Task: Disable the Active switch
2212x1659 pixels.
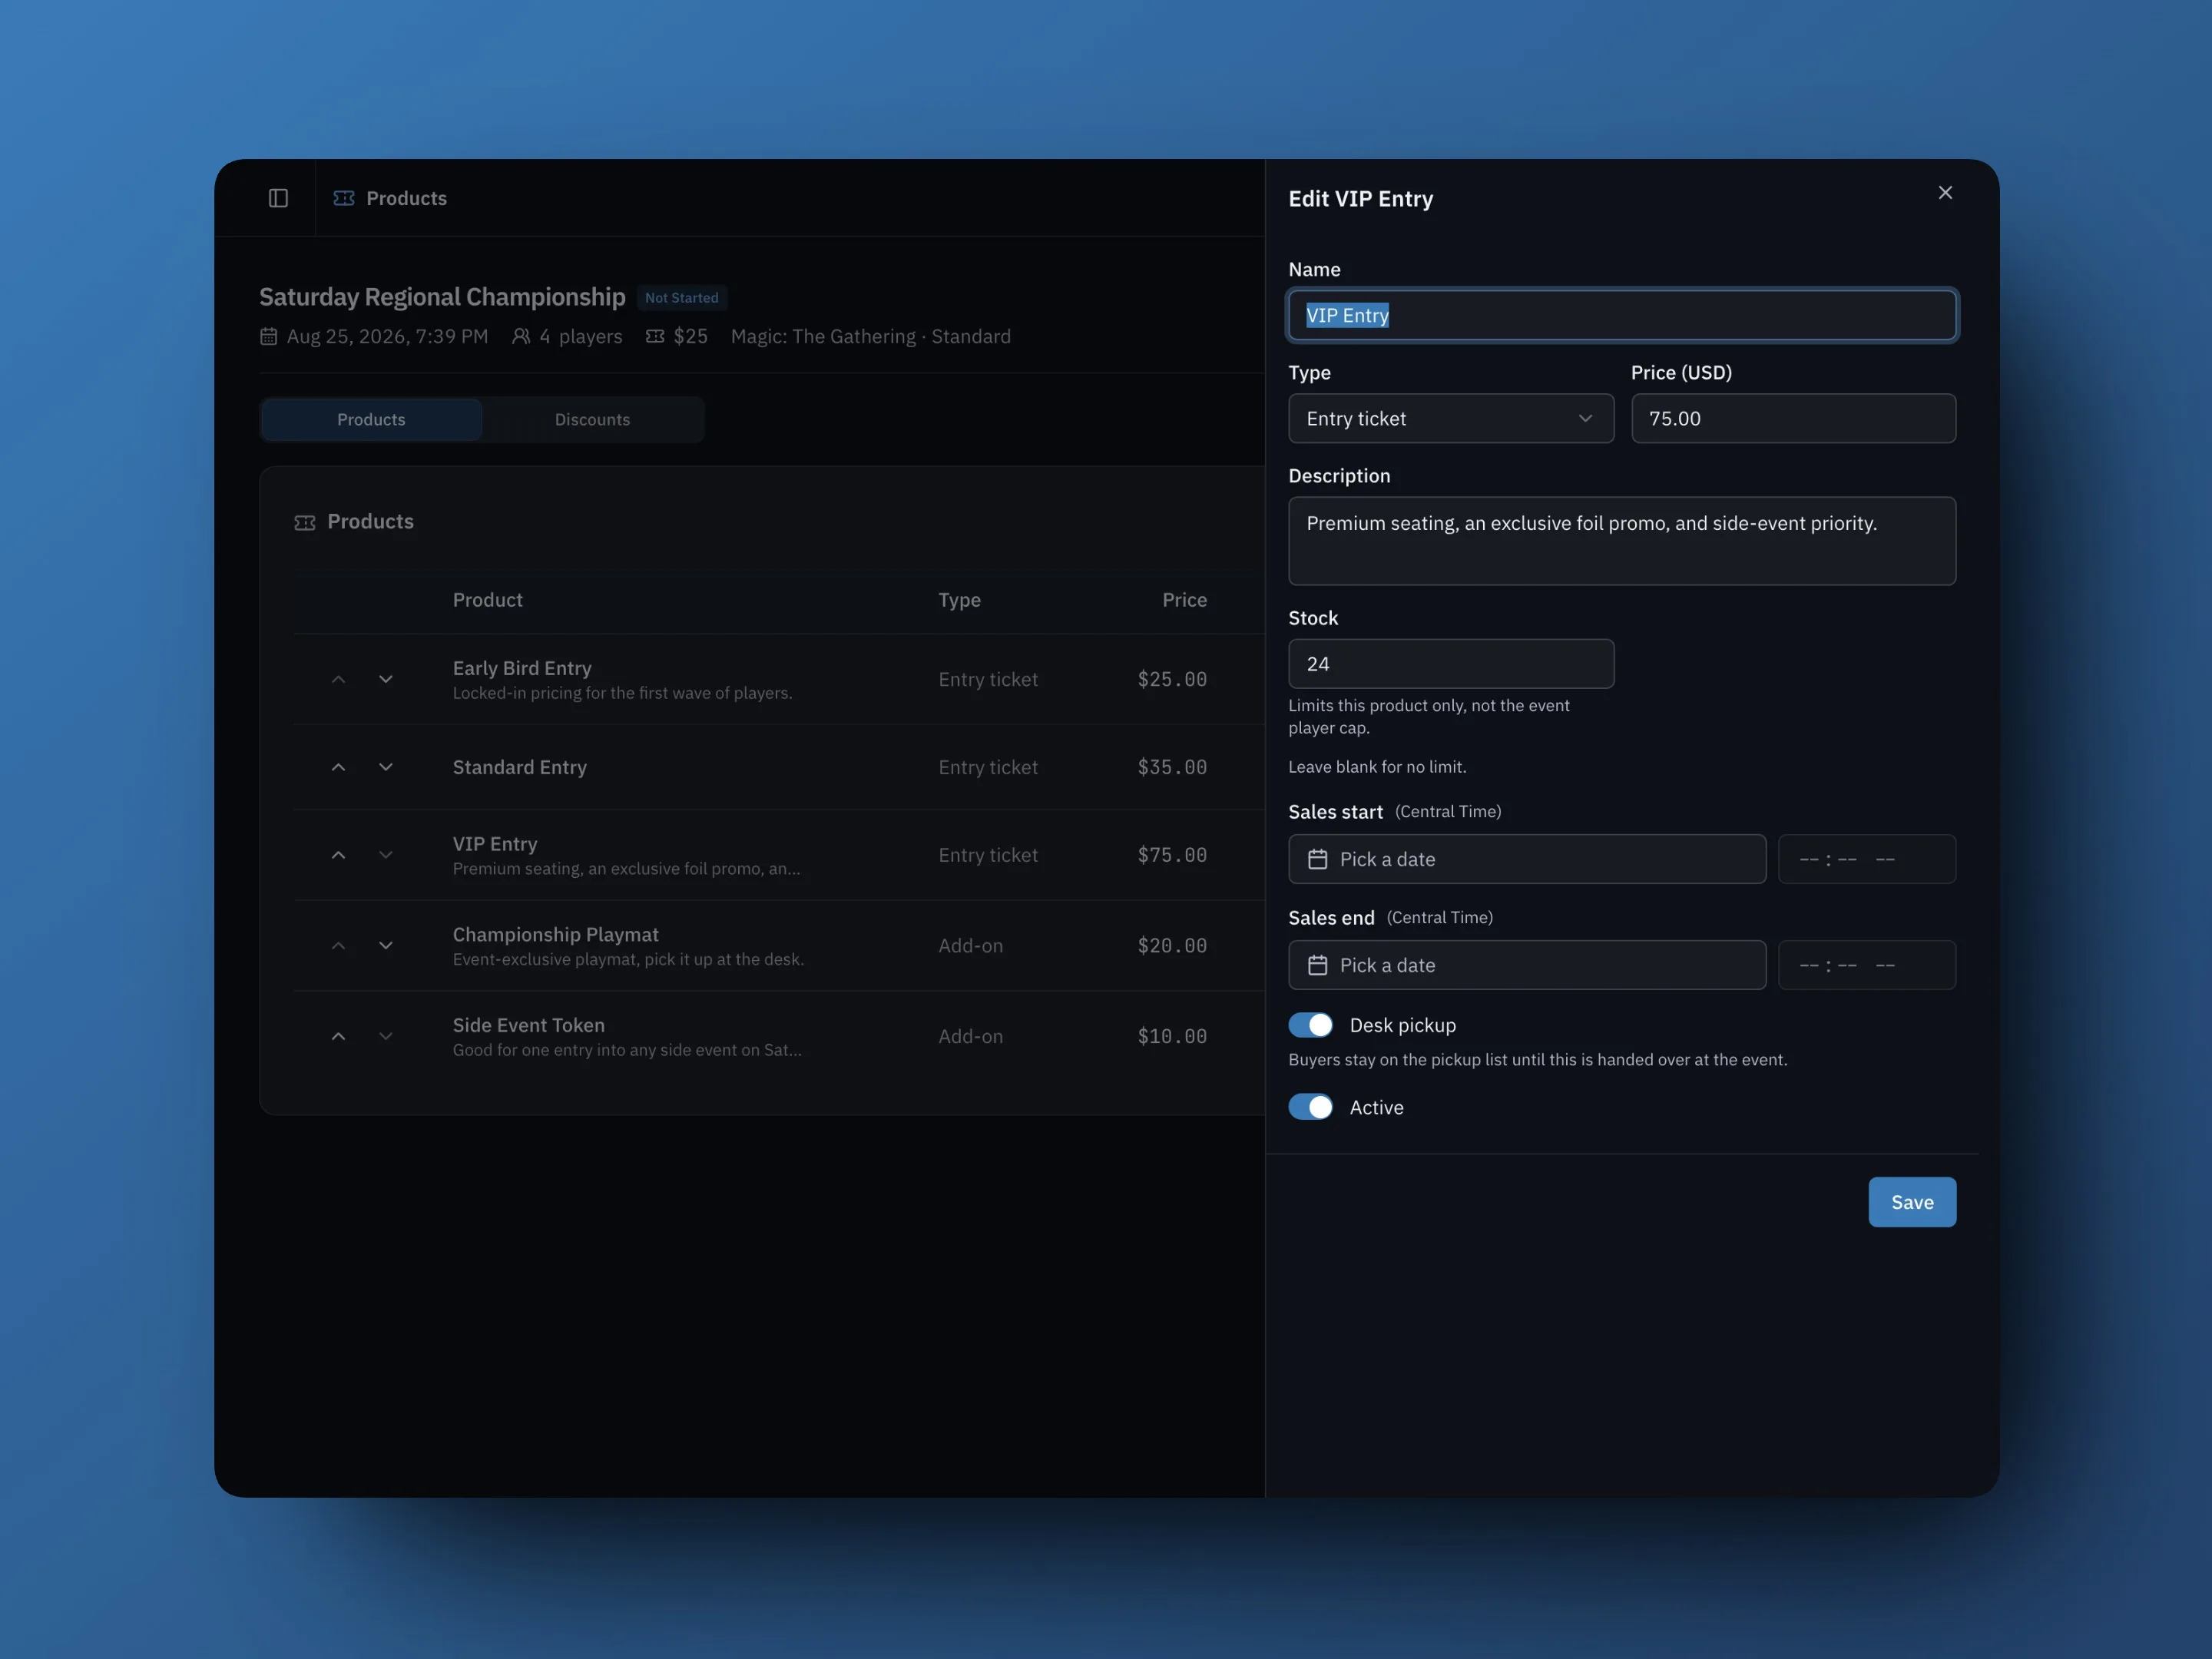Action: tap(1310, 1107)
